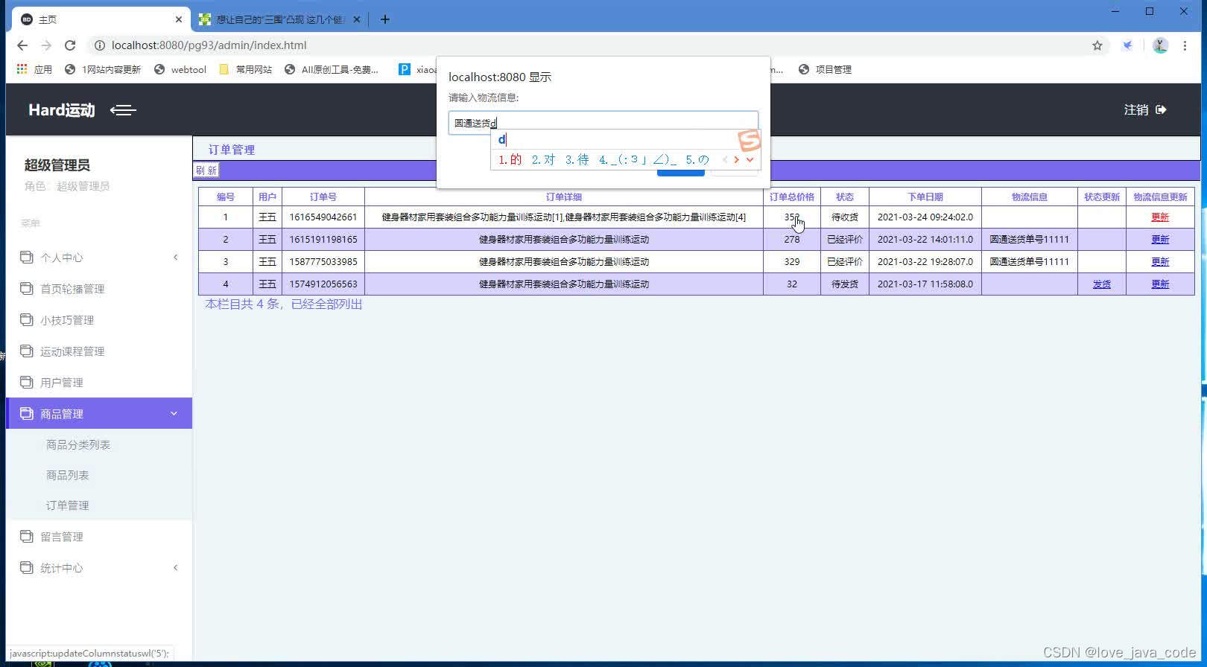Image resolution: width=1207 pixels, height=667 pixels.
Task: Click the 用户管理 sidebar icon
Action: tap(27, 382)
